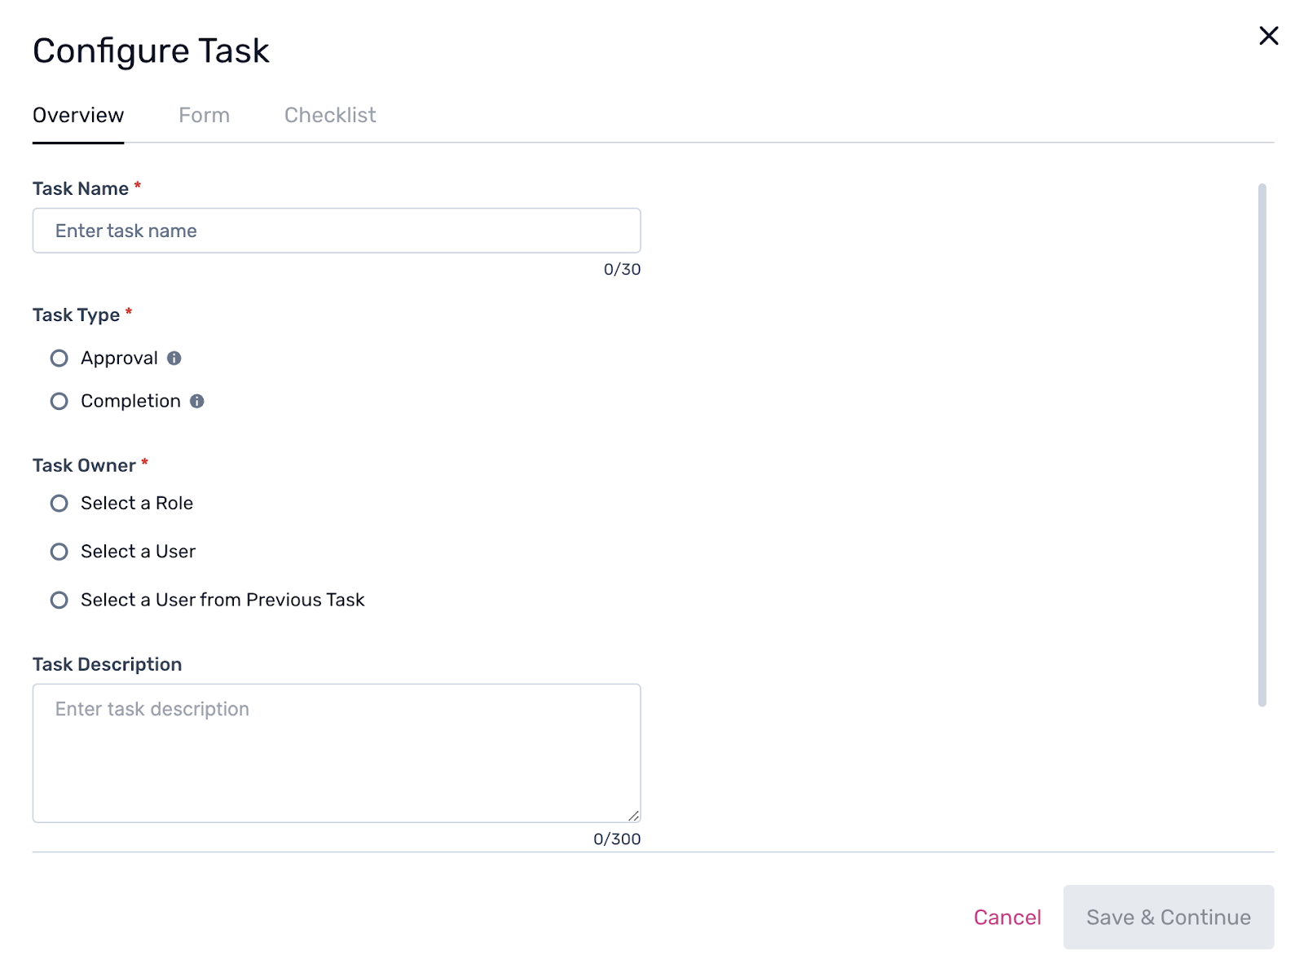Go to the Overview tab
The image size is (1304, 977).
(78, 116)
